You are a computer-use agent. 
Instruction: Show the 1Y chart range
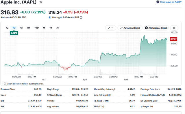click(44, 28)
